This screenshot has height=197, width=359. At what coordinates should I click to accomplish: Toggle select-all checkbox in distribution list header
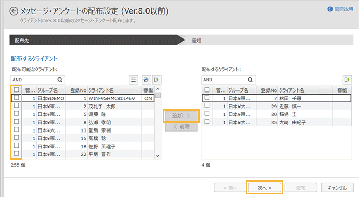tap(207, 89)
